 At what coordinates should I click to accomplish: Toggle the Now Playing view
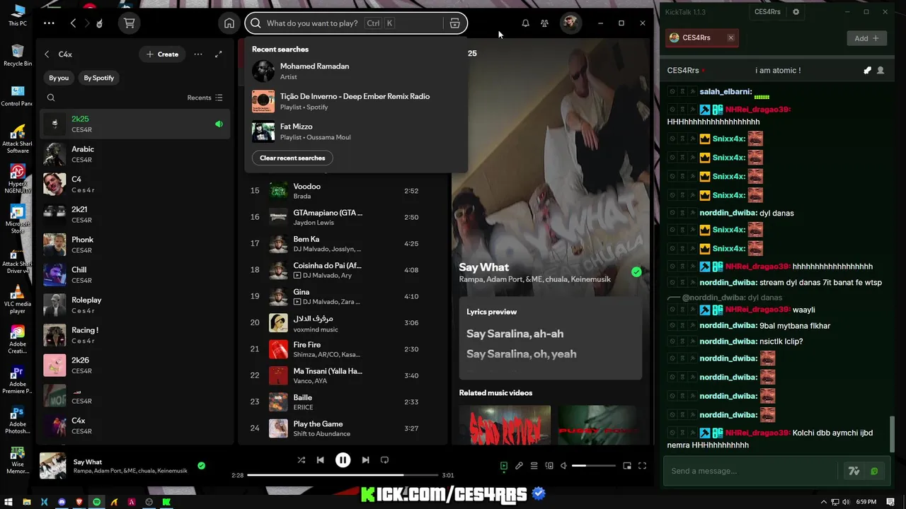pyautogui.click(x=504, y=466)
